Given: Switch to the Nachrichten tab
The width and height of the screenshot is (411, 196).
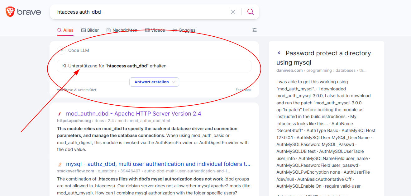Looking at the screenshot, I should coord(122,30).
